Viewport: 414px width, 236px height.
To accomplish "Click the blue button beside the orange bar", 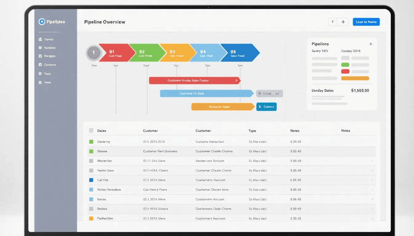I will click(266, 107).
